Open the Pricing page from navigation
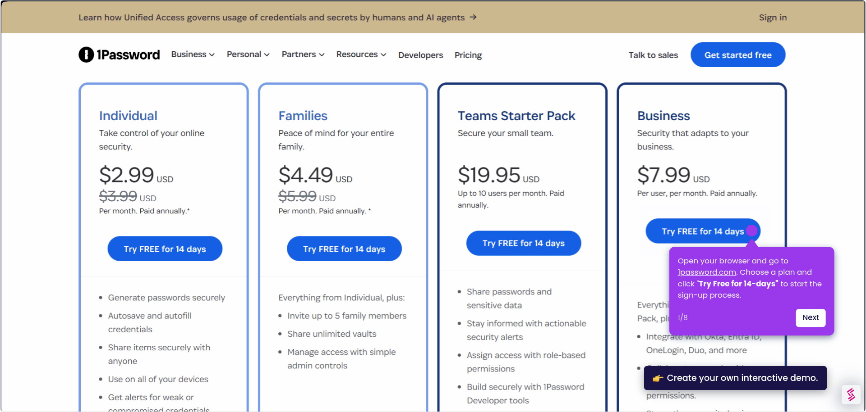Viewport: 866px width, 412px height. coord(468,55)
